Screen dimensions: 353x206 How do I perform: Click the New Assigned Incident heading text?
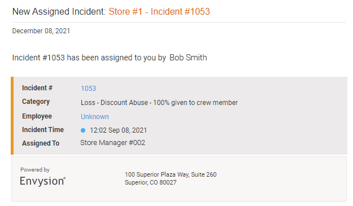point(59,11)
